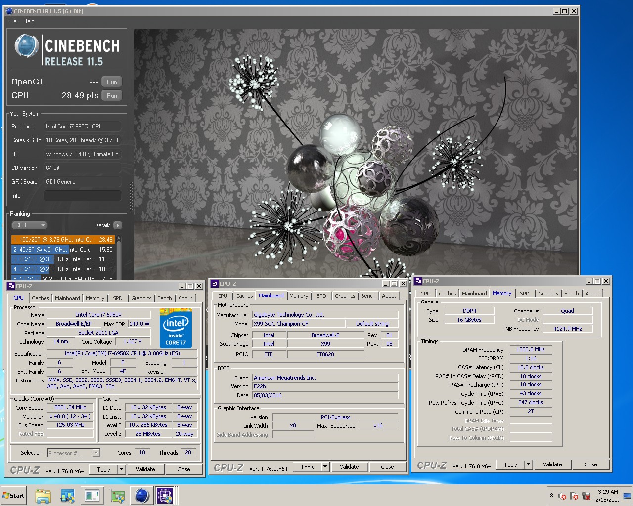Click Close button in CPU-Z CPU window
Screen dimensions: 633x506
pyautogui.click(x=183, y=470)
